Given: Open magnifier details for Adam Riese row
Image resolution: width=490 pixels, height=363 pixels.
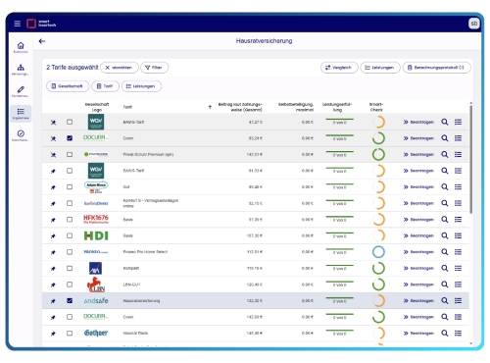Looking at the screenshot, I should (444, 186).
